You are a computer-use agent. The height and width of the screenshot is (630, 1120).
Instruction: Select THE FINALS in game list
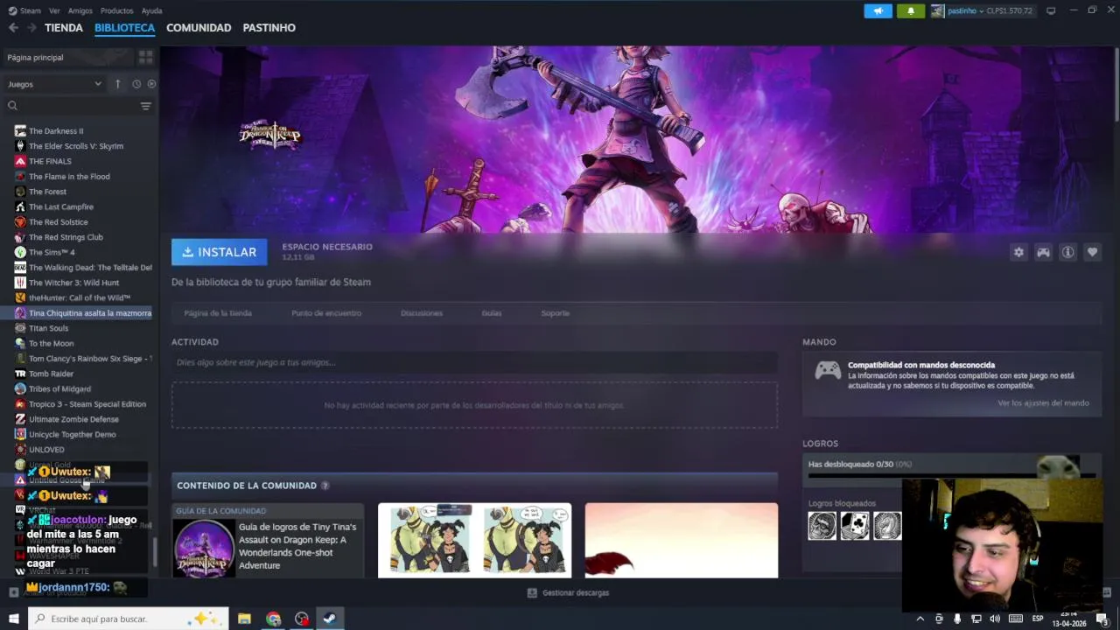(x=51, y=161)
